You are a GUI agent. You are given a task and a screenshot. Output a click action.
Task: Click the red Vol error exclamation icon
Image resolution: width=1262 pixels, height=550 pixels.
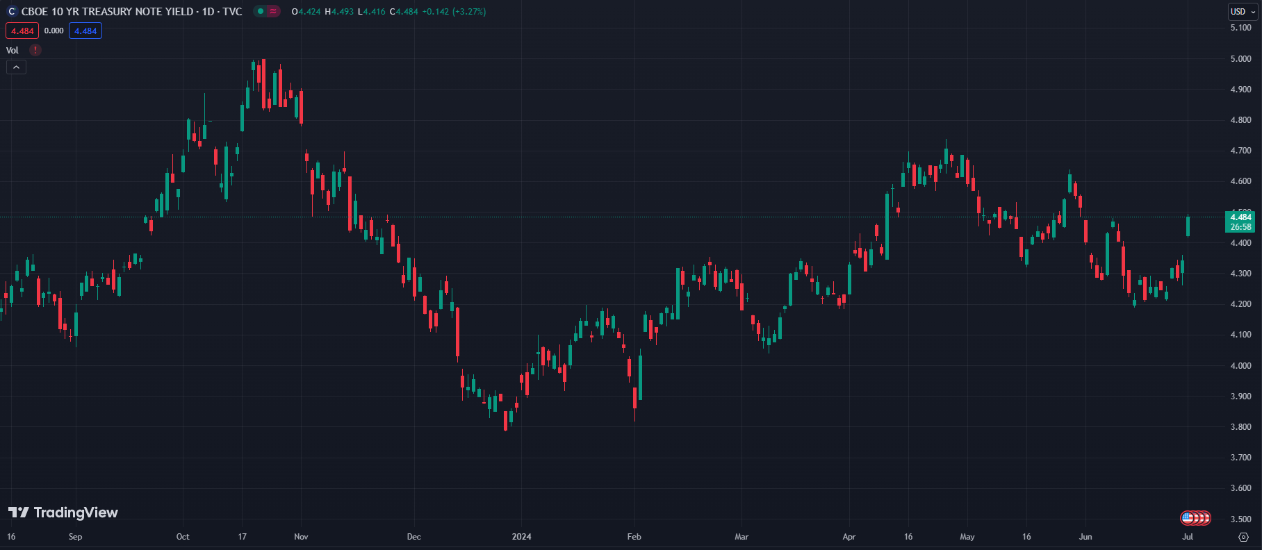pos(35,50)
